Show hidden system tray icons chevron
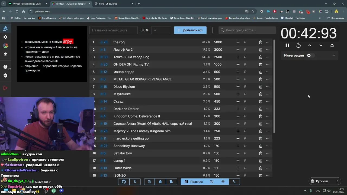 (x=305, y=191)
